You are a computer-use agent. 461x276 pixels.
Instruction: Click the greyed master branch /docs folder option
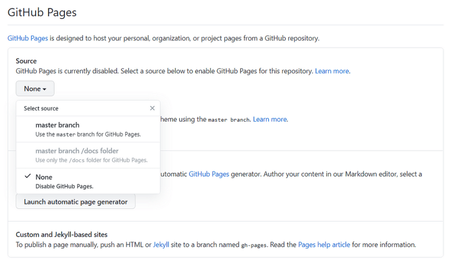(88, 155)
